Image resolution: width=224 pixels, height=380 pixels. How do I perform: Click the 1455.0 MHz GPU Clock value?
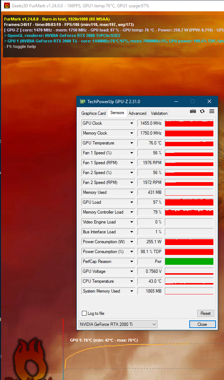(x=150, y=123)
